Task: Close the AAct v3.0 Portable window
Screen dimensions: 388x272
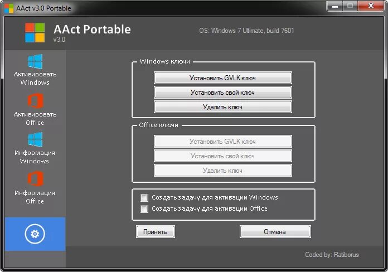Action: [x=371, y=6]
